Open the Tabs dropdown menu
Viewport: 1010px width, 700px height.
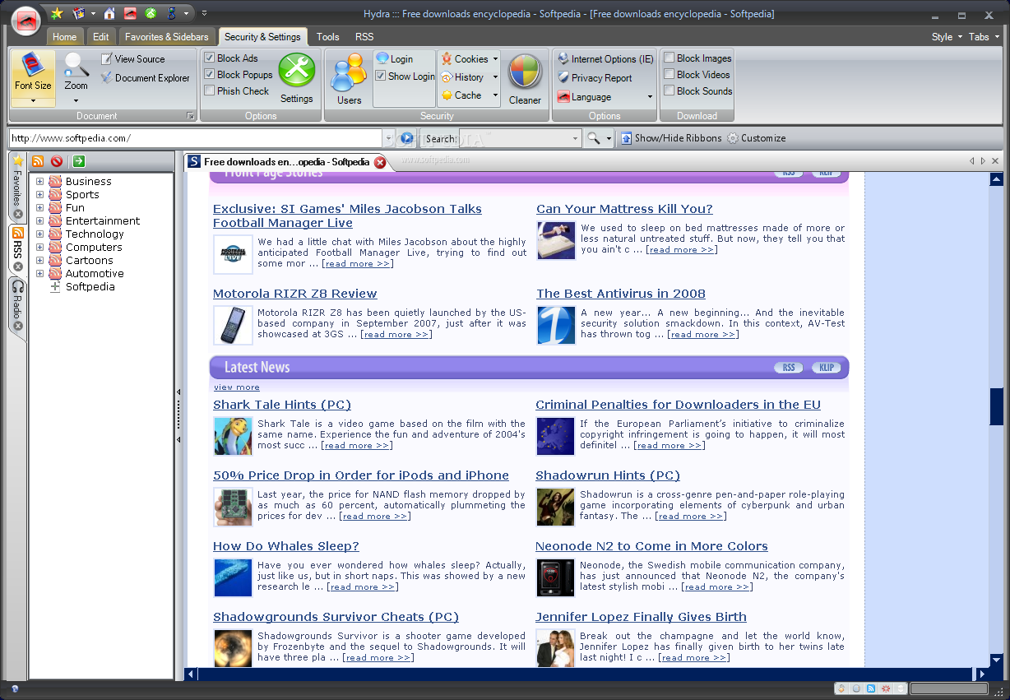coord(983,37)
